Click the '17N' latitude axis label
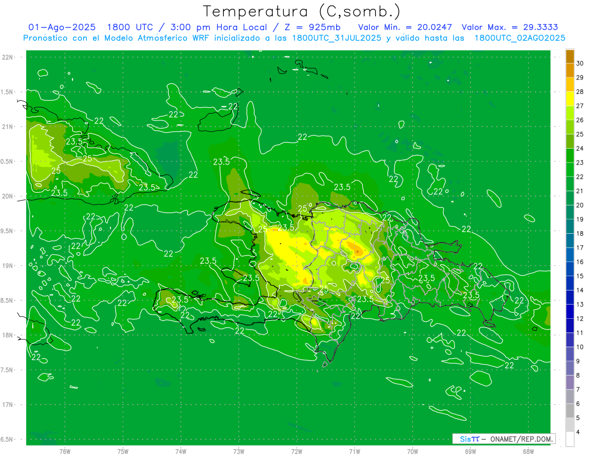The width and height of the screenshot is (593, 458). pyautogui.click(x=8, y=405)
